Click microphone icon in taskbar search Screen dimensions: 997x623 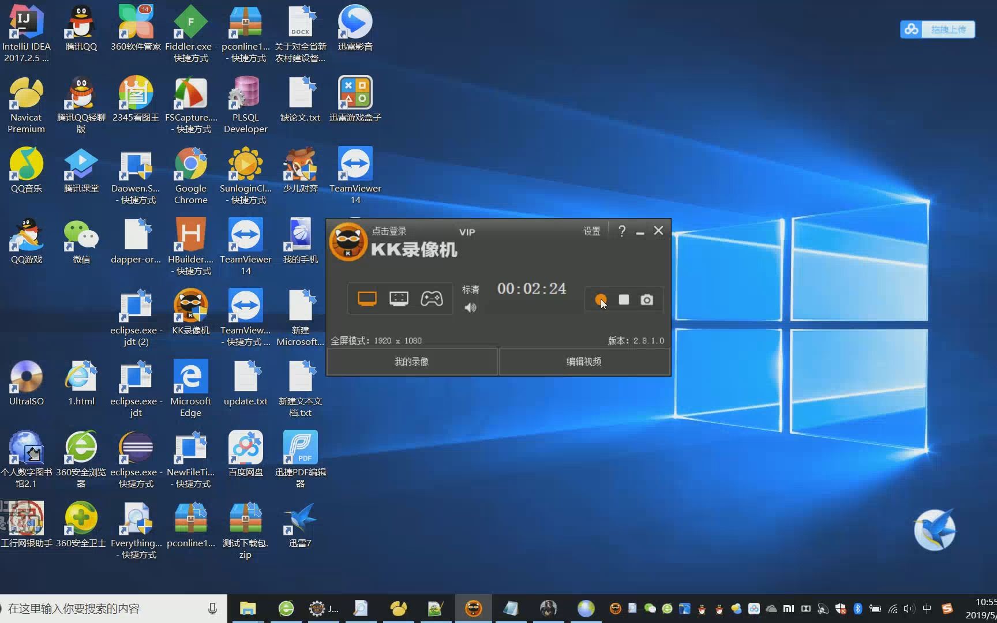[x=212, y=609]
